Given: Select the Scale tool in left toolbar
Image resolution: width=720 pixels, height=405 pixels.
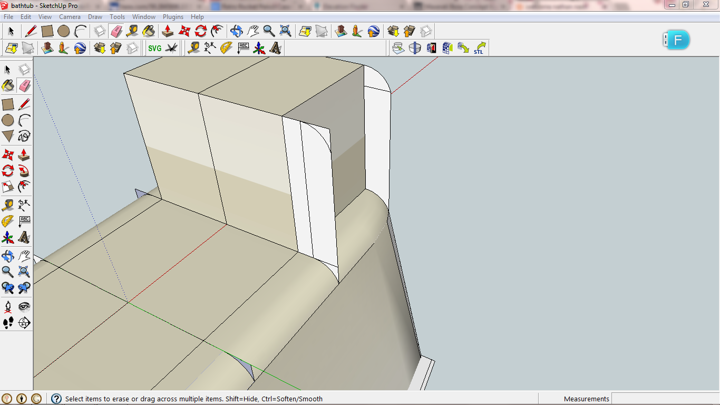Looking at the screenshot, I should 8,187.
